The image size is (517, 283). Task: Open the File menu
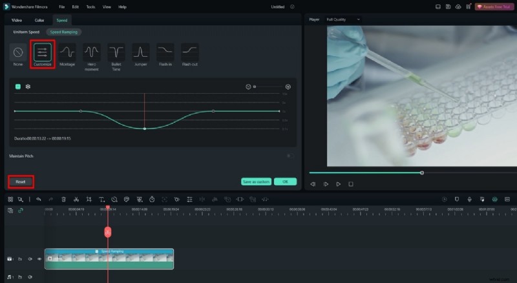[x=61, y=6]
